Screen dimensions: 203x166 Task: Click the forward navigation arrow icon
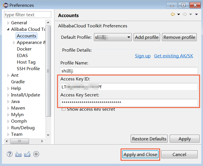[184, 15]
